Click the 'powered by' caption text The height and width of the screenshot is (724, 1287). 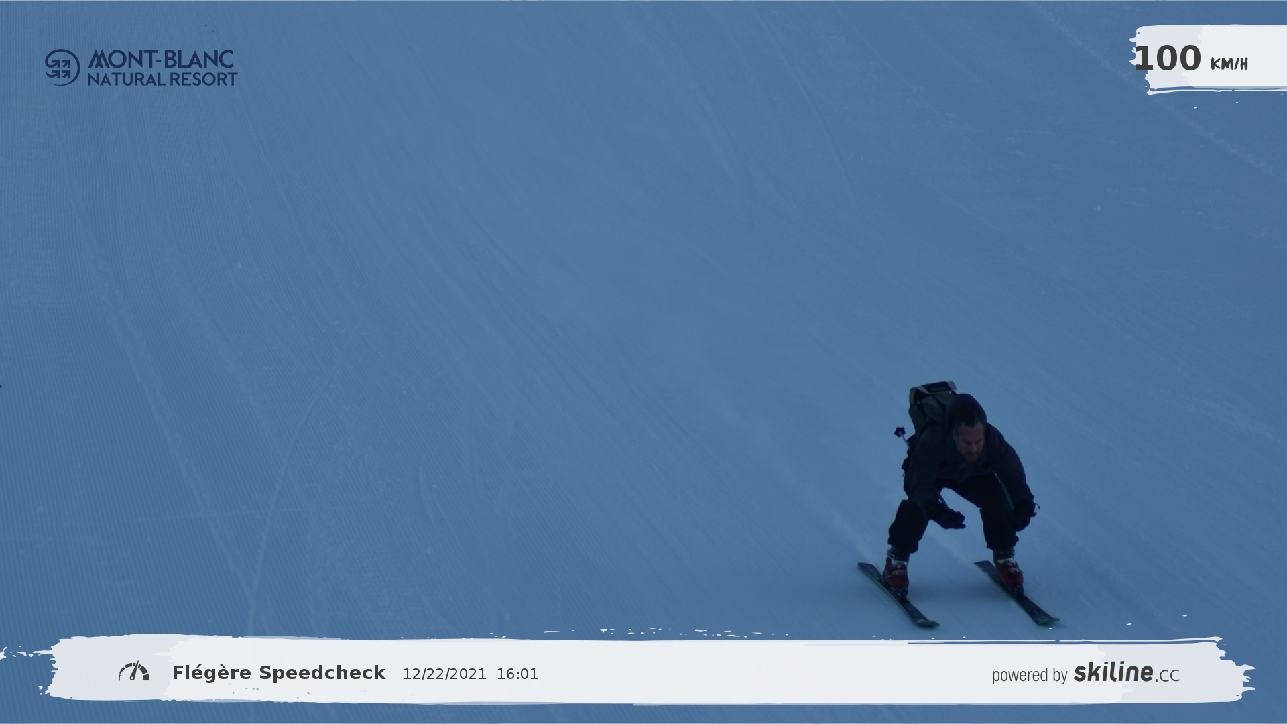1029,675
